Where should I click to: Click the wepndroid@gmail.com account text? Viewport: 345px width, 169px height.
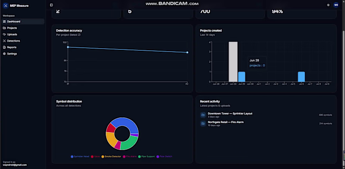(15, 165)
